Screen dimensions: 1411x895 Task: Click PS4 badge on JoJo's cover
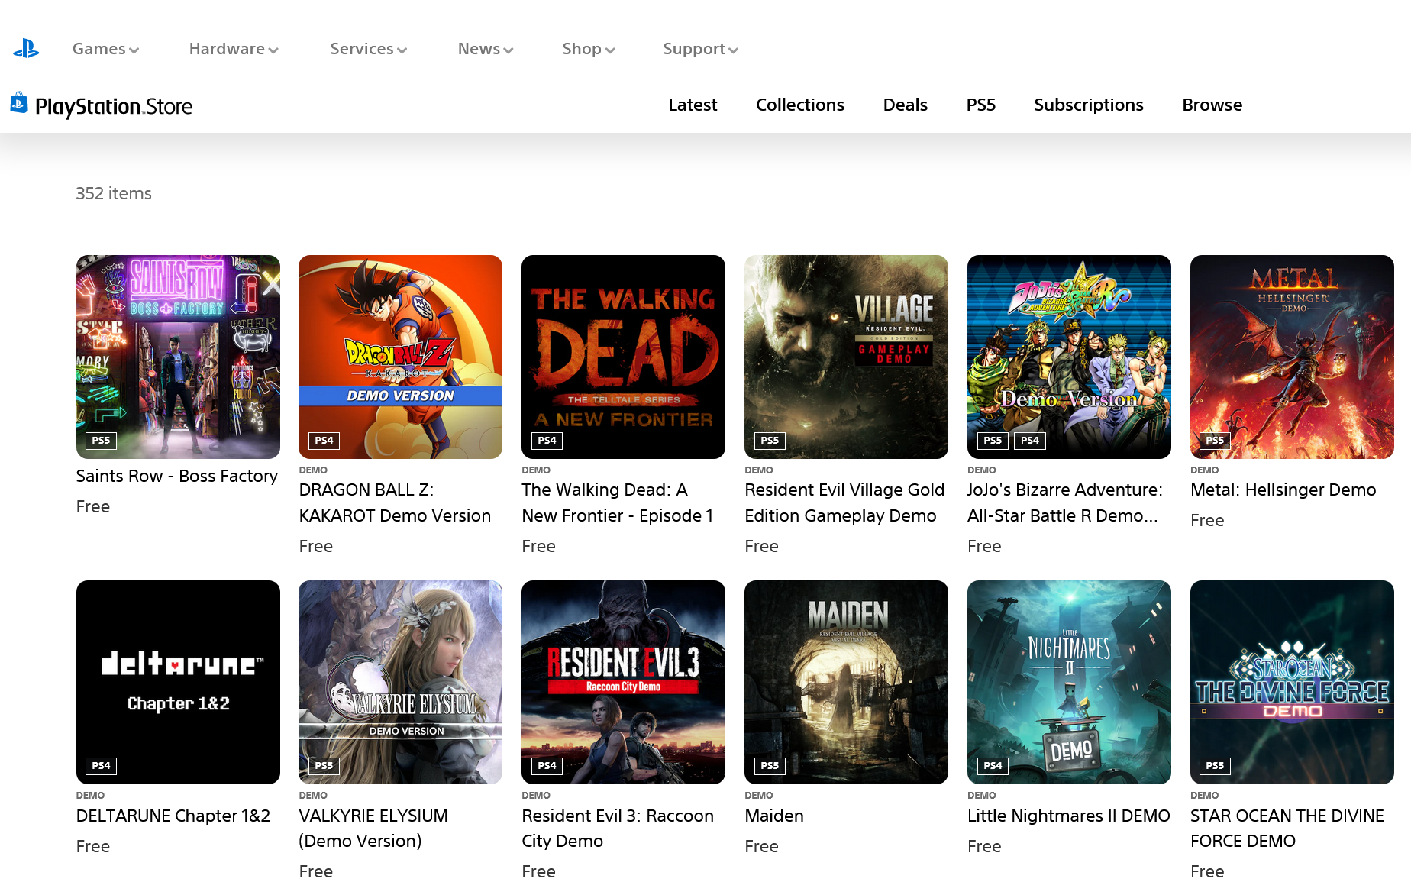[1030, 441]
